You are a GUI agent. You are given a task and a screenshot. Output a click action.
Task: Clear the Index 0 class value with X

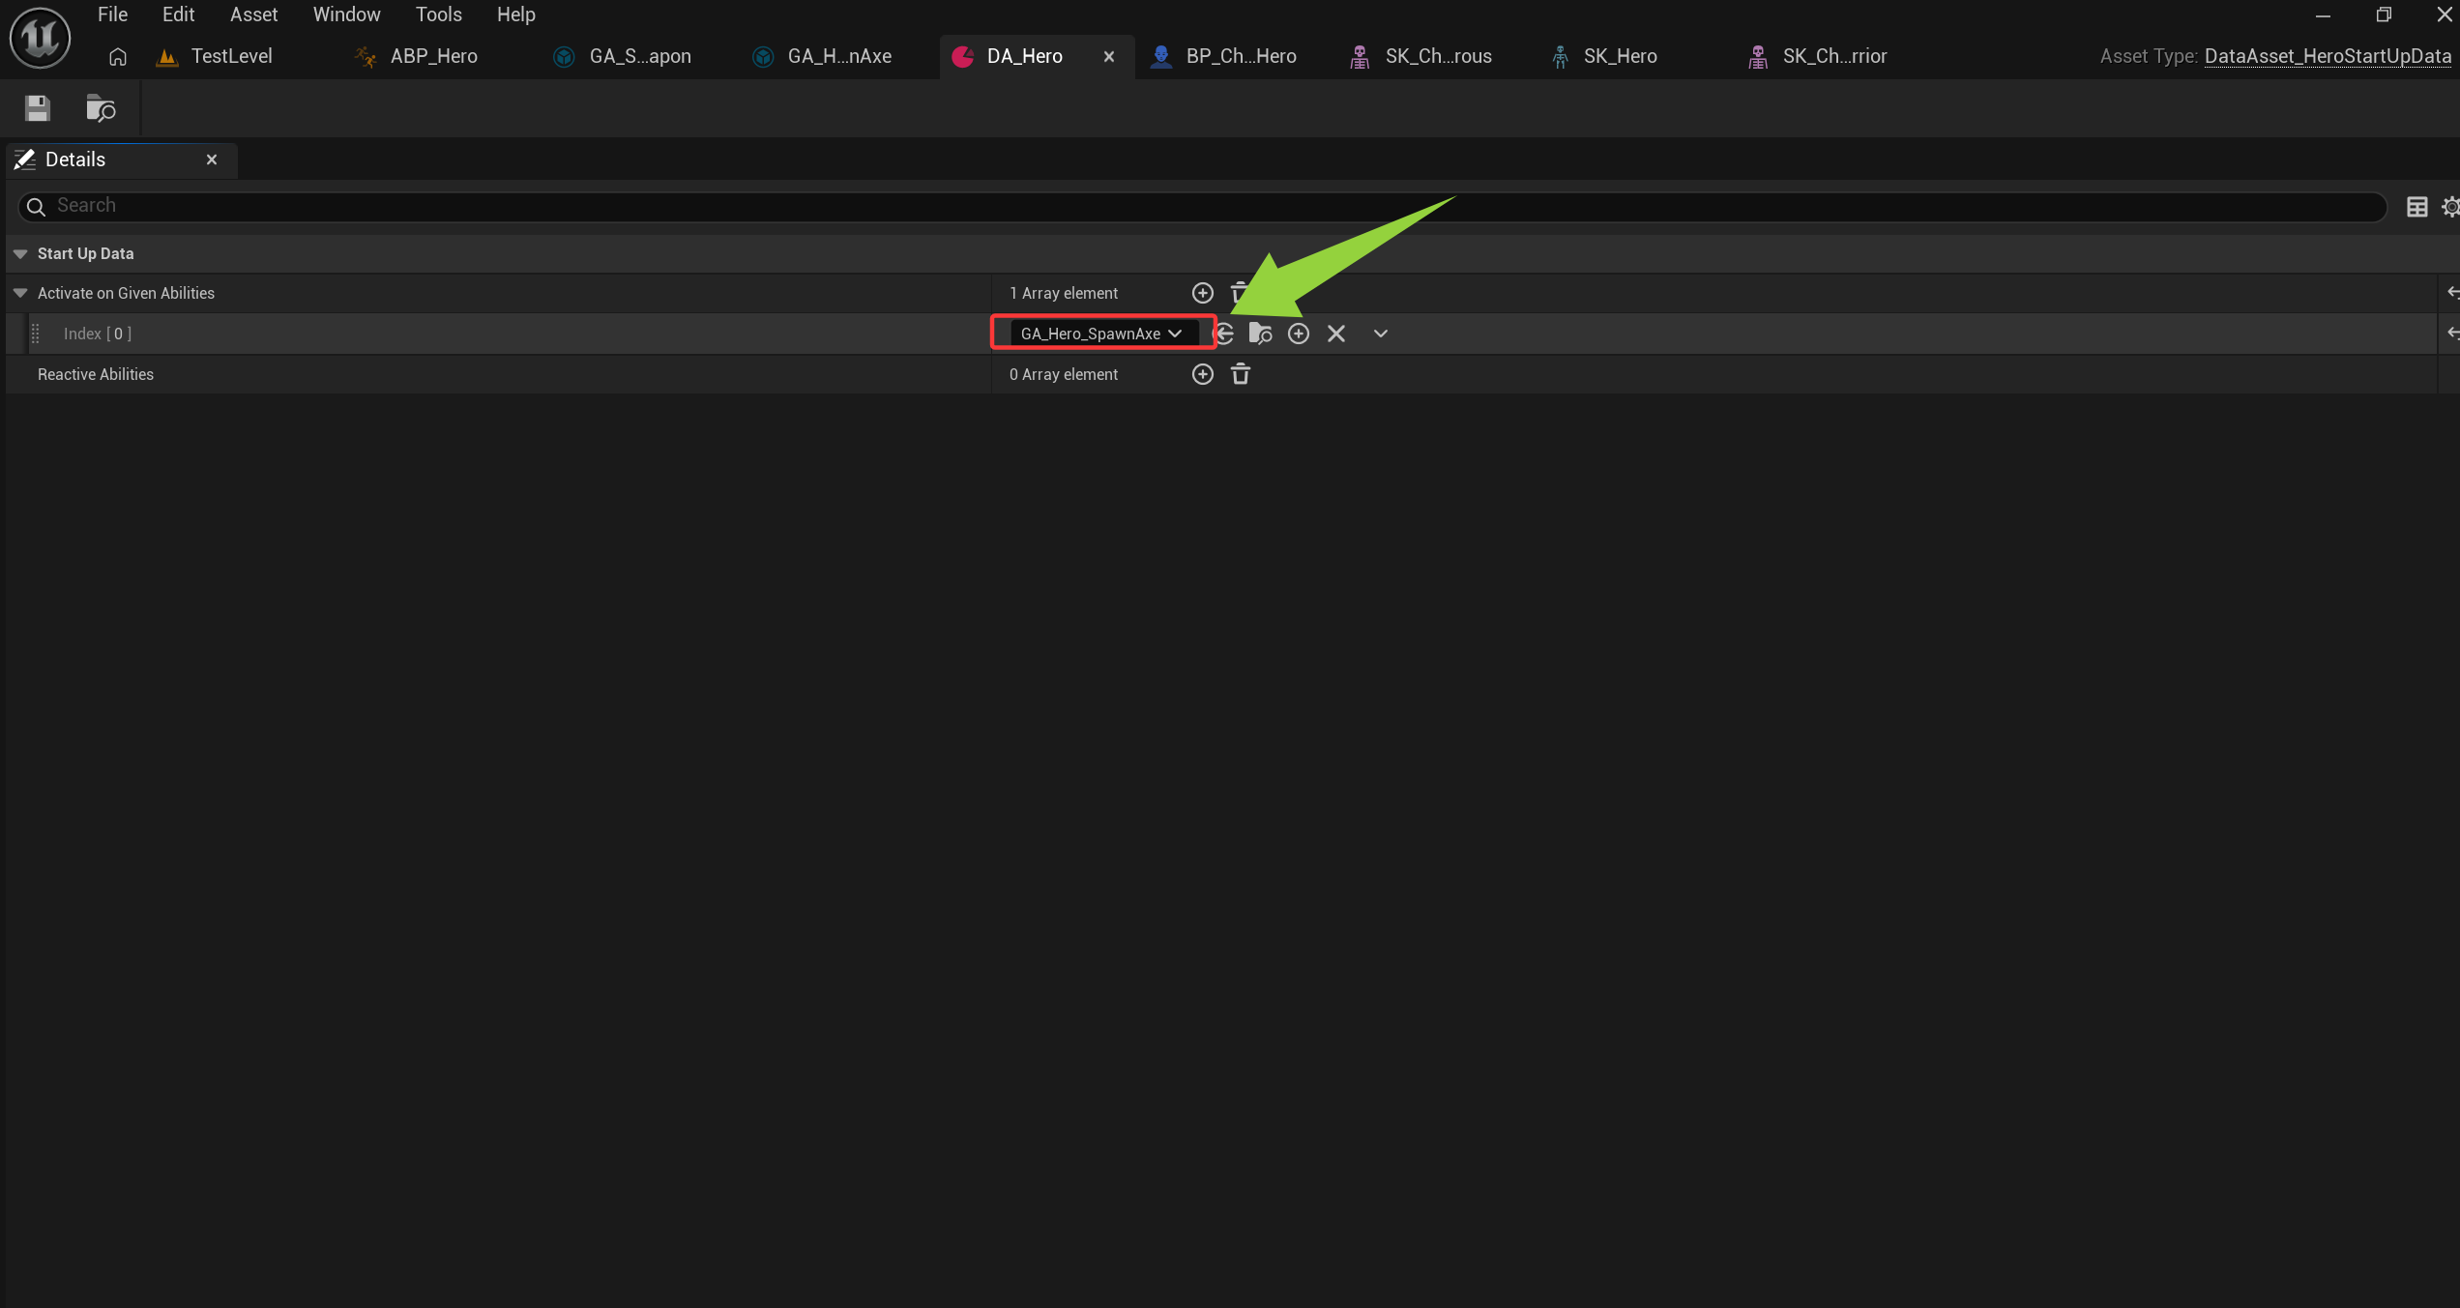point(1336,334)
